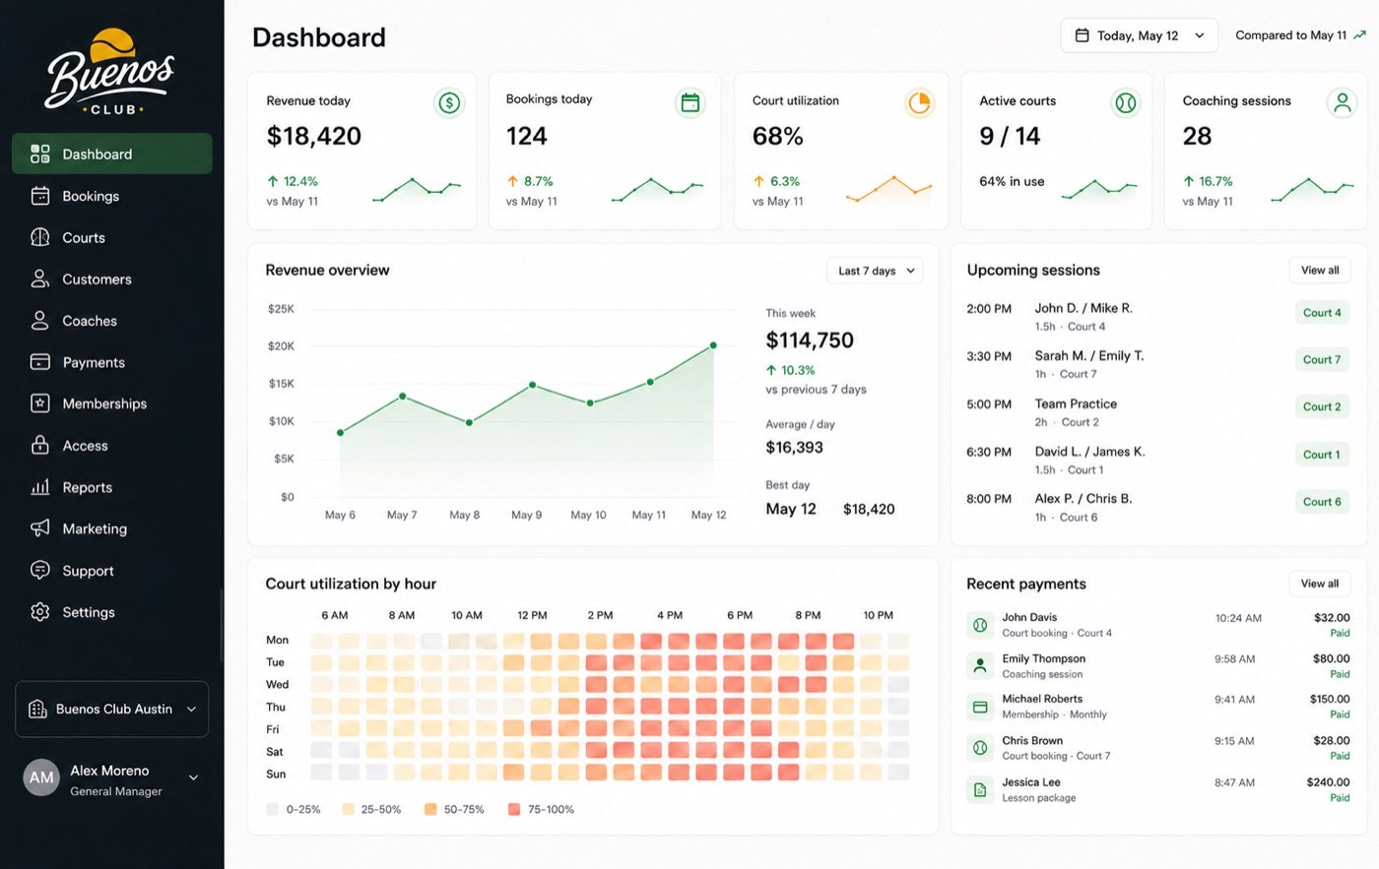Click the Courts tennis ball sidebar icon

point(40,237)
